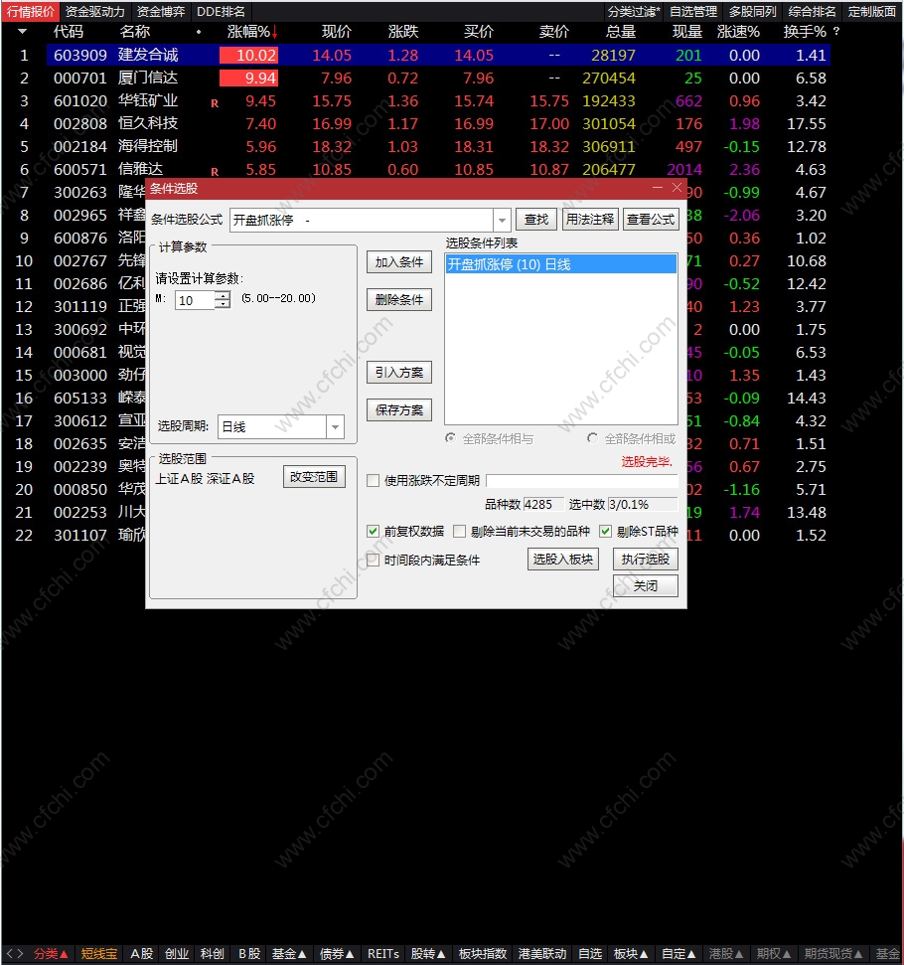Click the 执行选股 button
The image size is (904, 965).
(x=646, y=559)
